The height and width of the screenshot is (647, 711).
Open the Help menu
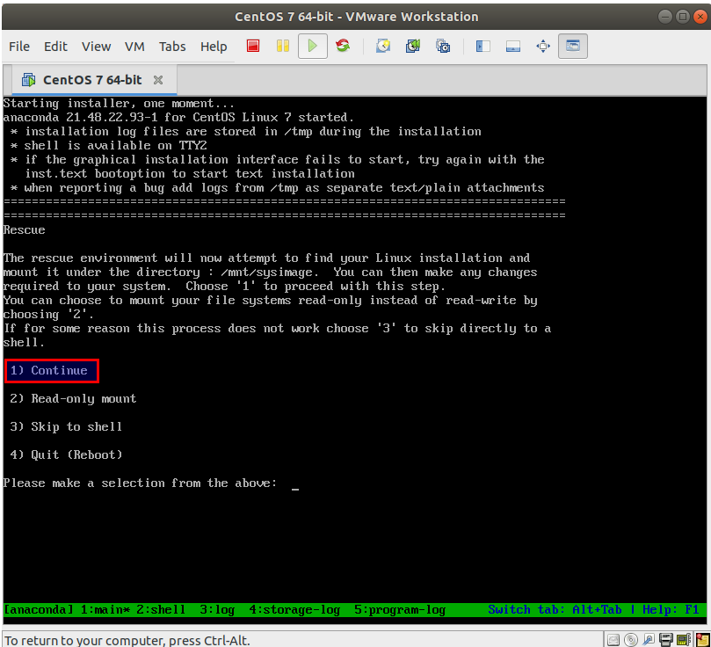(214, 47)
